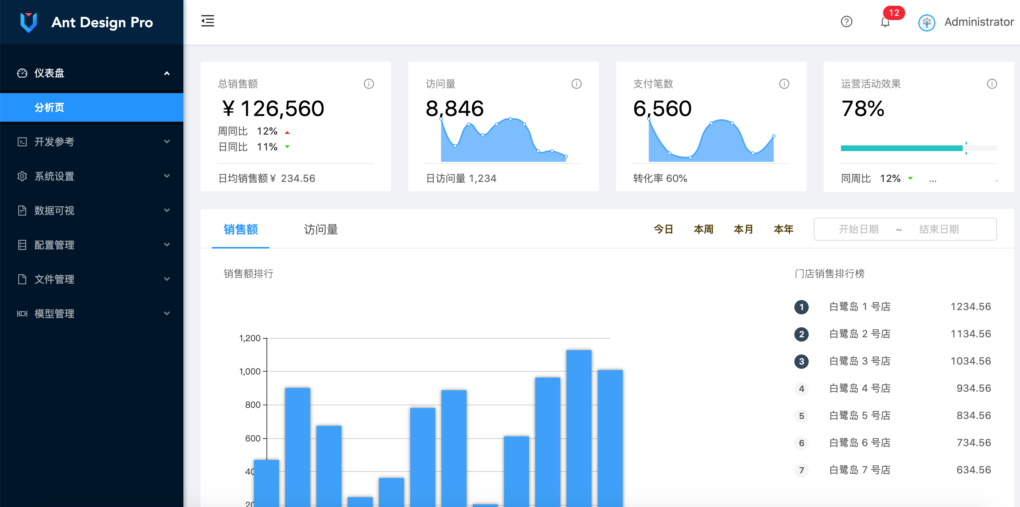The width and height of the screenshot is (1020, 507).
Task: Click the 系统设置 gear icon
Action: [x=22, y=176]
